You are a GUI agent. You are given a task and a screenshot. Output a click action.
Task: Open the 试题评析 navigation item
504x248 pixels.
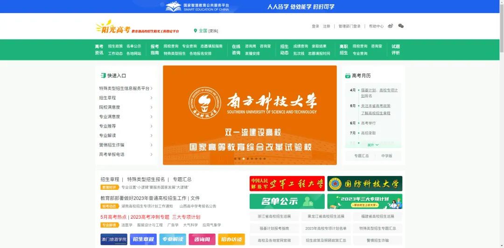[x=396, y=50]
